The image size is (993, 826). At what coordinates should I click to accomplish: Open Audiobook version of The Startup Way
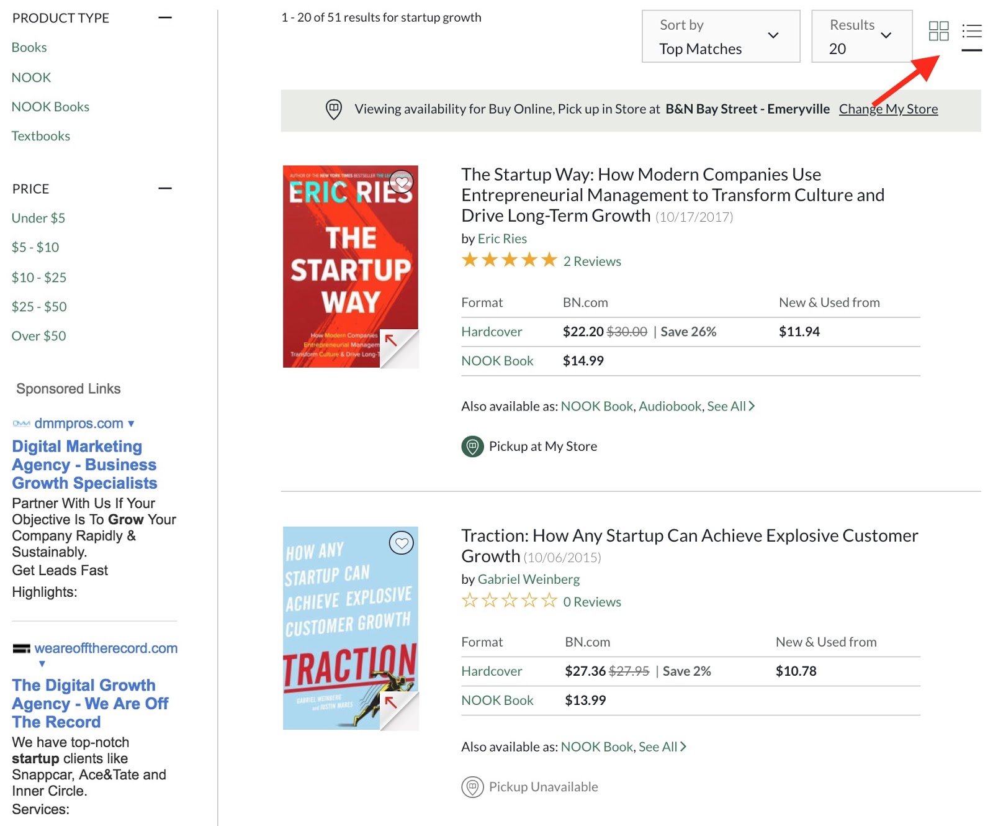[x=670, y=406]
